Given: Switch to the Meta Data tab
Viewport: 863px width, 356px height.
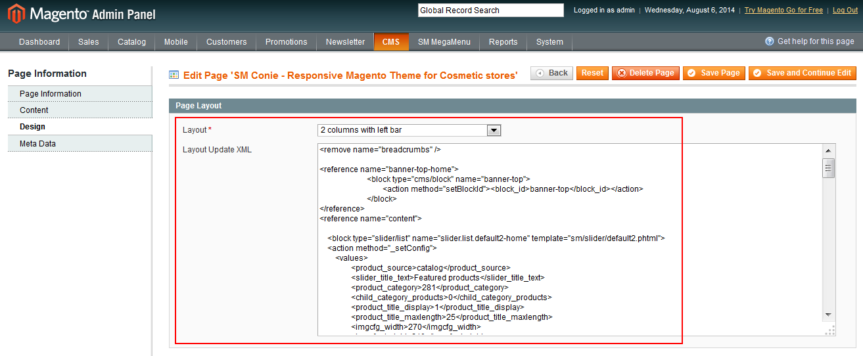Looking at the screenshot, I should [x=80, y=143].
